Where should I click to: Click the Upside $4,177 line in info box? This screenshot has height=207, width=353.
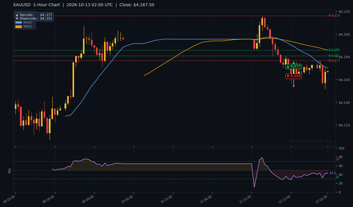coord(34,15)
